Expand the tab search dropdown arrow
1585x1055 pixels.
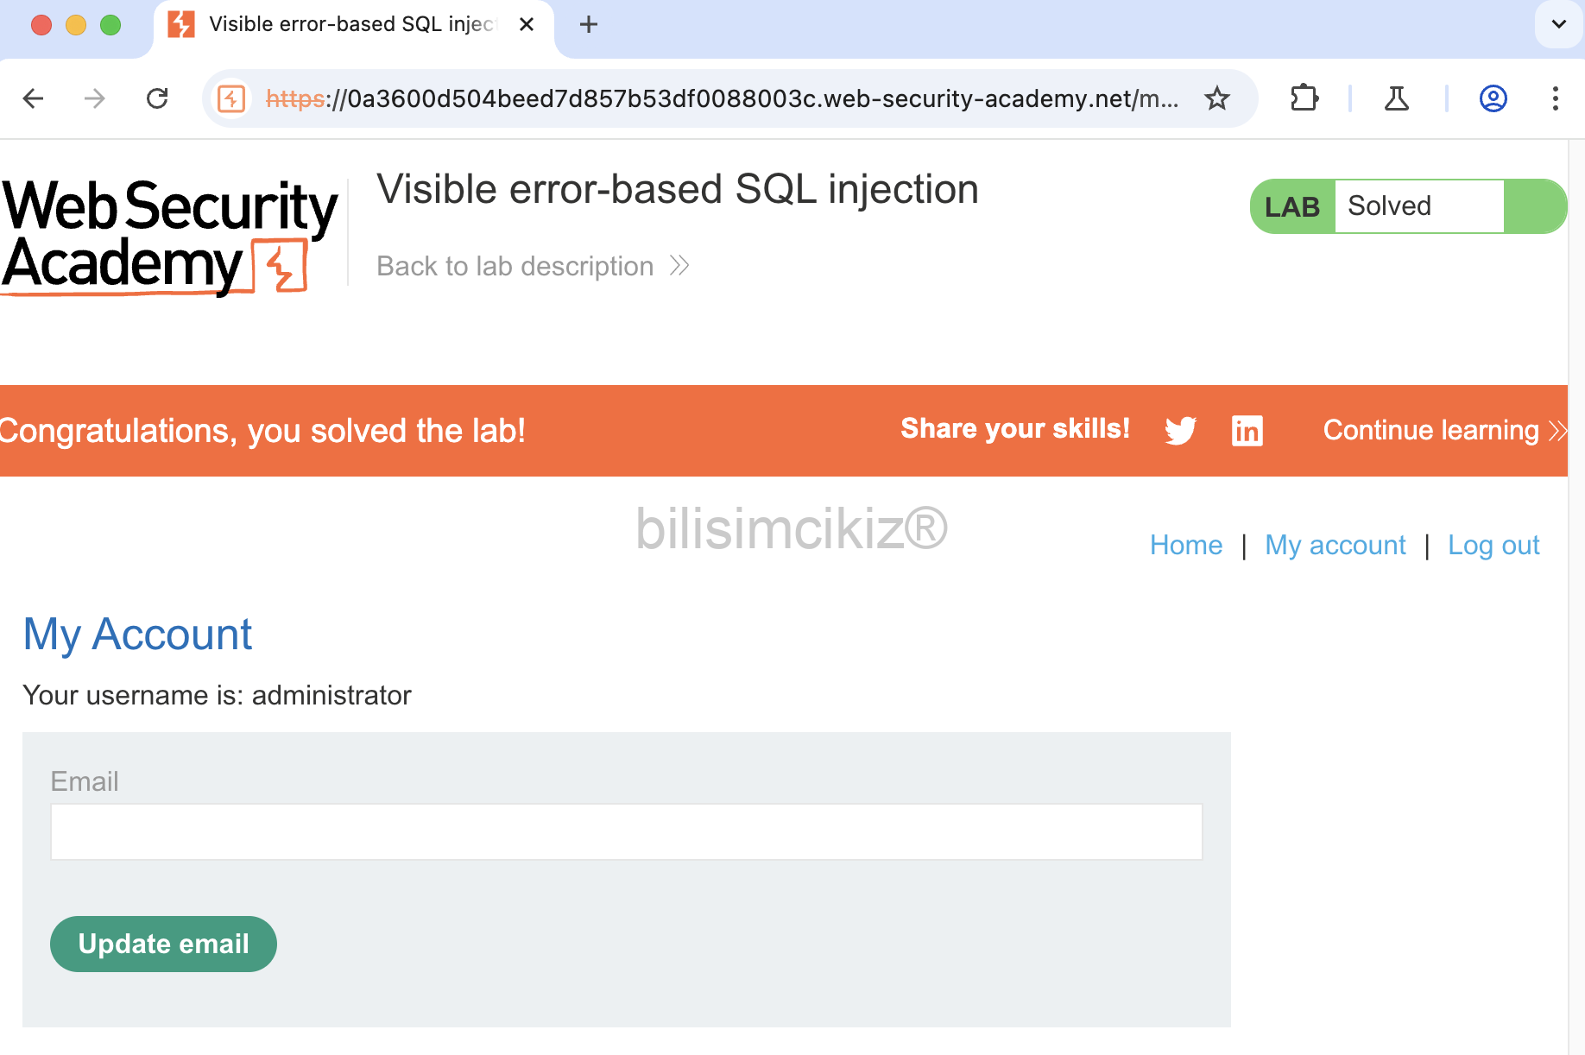(x=1559, y=24)
